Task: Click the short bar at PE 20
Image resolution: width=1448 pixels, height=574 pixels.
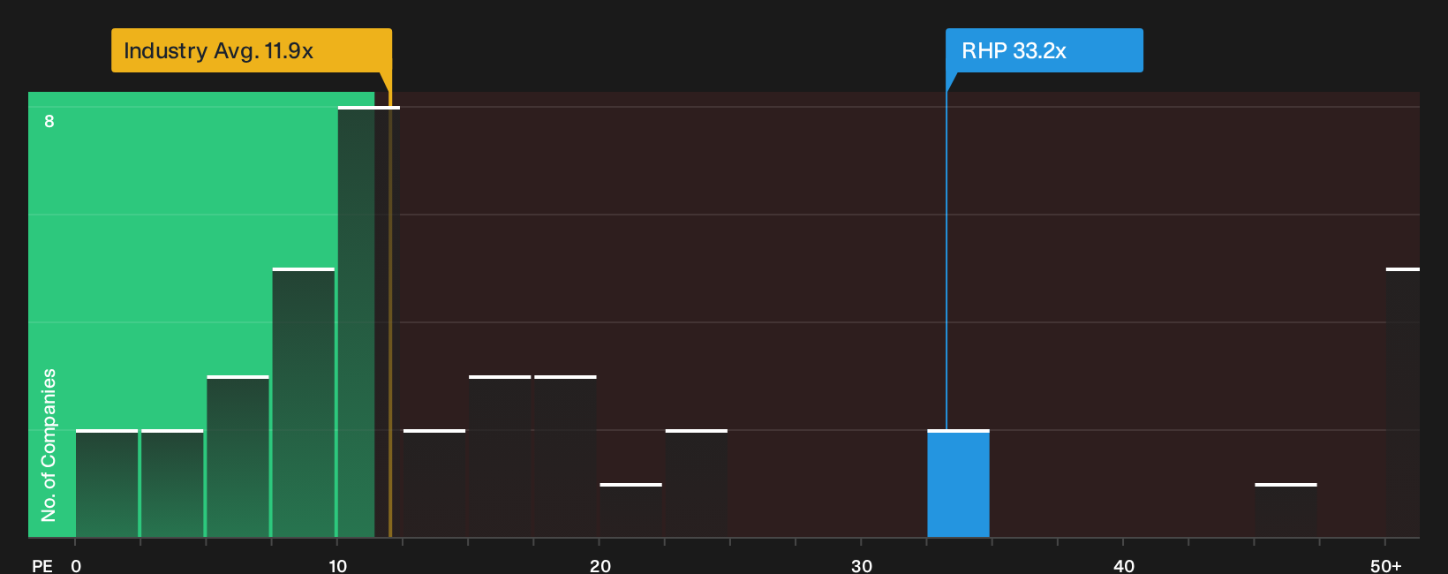Action: click(630, 510)
